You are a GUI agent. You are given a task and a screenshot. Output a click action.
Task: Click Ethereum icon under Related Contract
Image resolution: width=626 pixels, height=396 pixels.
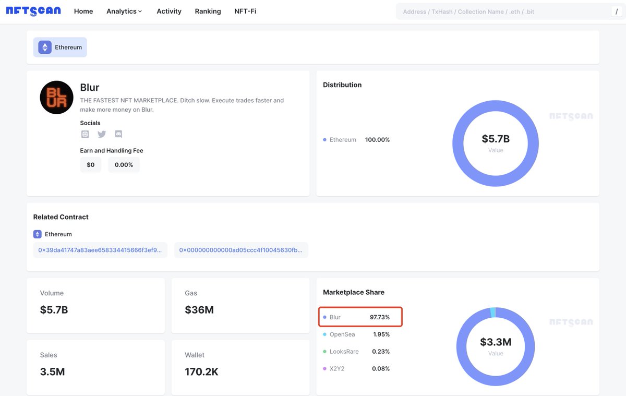tap(37, 234)
